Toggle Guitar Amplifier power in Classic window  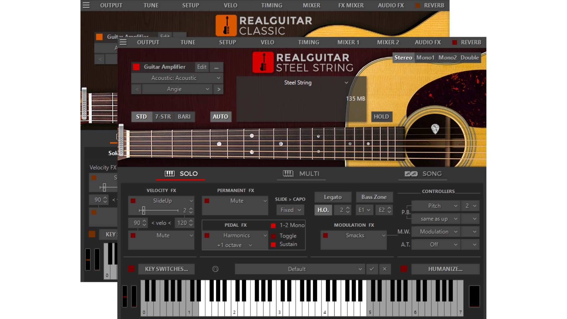[99, 37]
